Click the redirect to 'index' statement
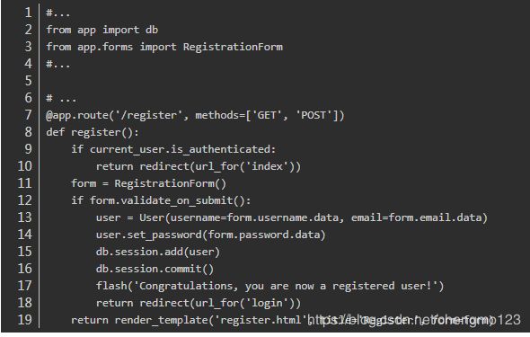Image resolution: width=530 pixels, height=337 pixels. pos(199,166)
